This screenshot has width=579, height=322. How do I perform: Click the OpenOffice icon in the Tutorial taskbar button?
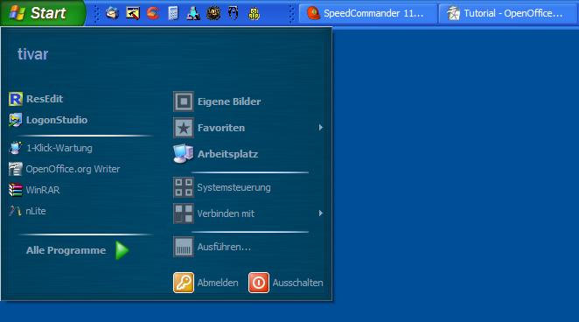pos(453,13)
